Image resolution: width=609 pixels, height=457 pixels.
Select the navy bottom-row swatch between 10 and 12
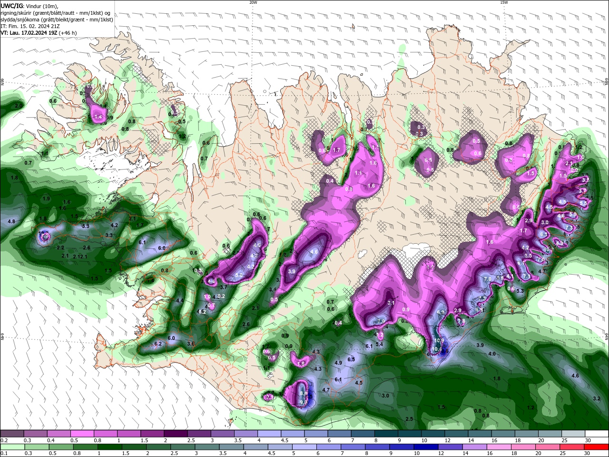tap(426, 447)
